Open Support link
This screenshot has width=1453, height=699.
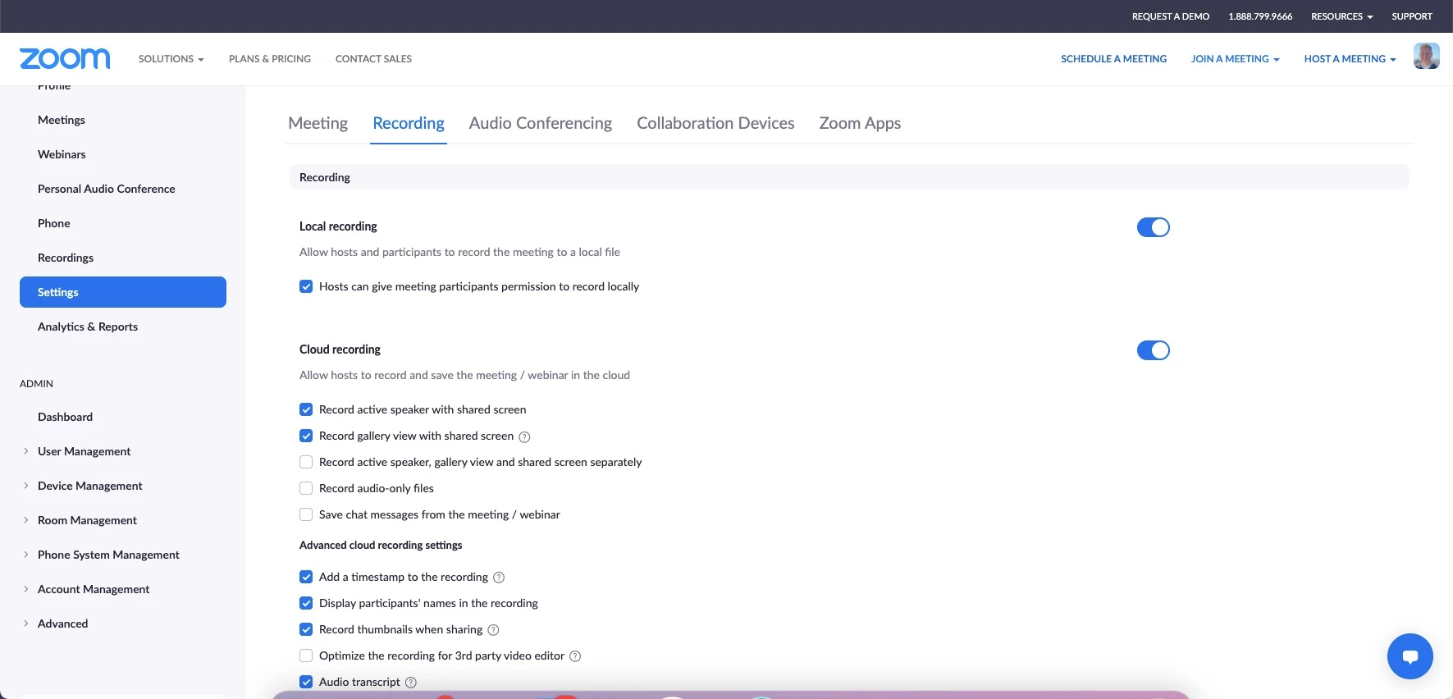click(1412, 16)
